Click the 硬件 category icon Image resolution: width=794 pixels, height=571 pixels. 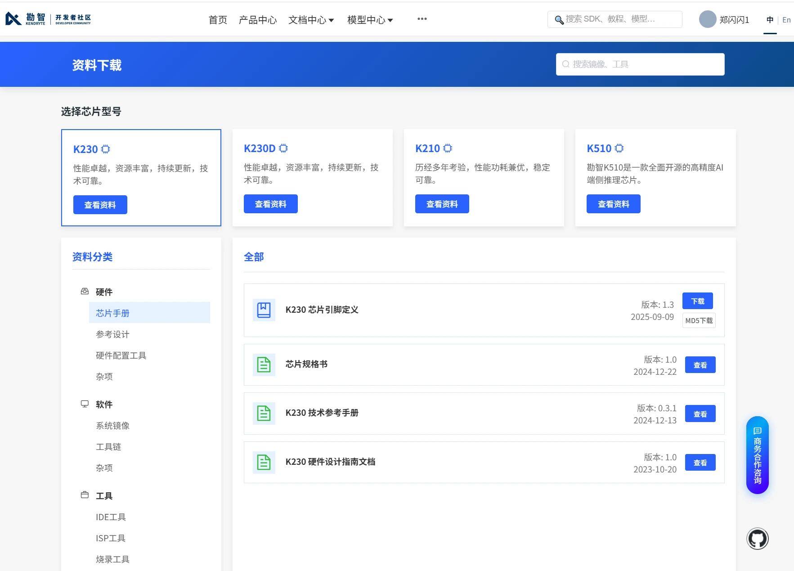pos(85,292)
